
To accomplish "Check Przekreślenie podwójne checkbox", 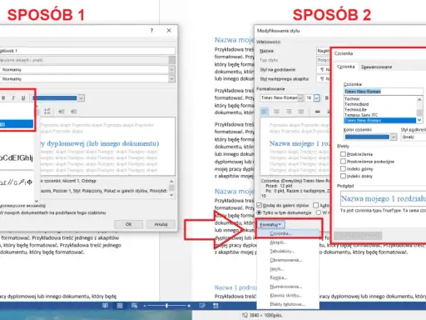I will click(343, 161).
